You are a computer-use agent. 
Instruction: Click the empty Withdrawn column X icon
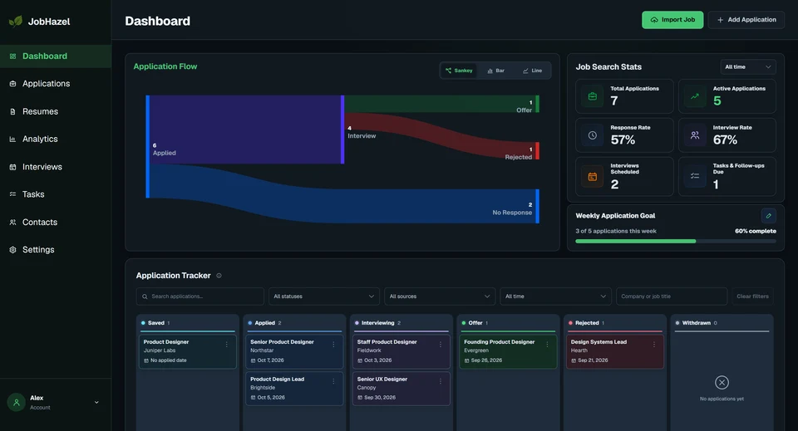(722, 382)
